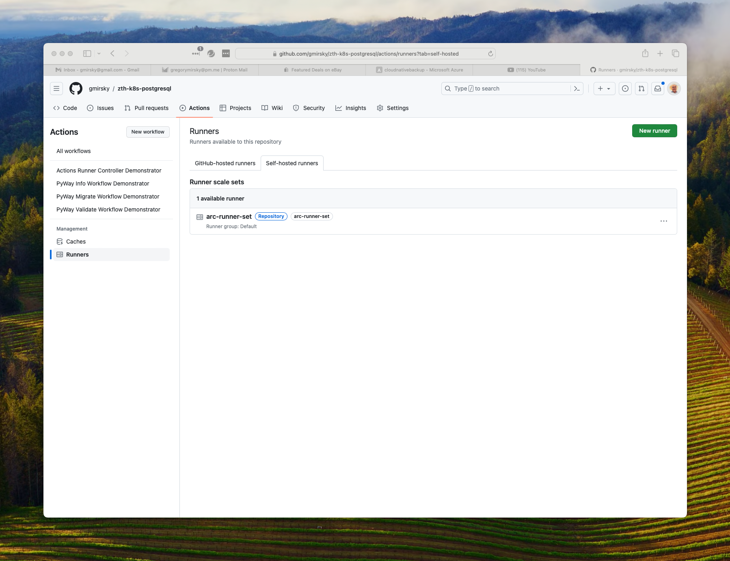The image size is (730, 561).
Task: Go forward with Safari forward arrow
Action: pos(127,54)
